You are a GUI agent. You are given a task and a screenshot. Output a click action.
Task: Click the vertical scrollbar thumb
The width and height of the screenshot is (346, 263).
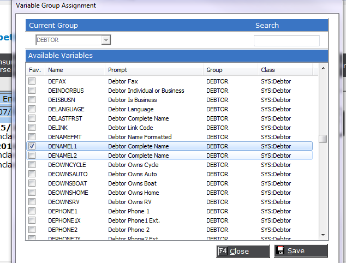pyautogui.click(x=323, y=139)
